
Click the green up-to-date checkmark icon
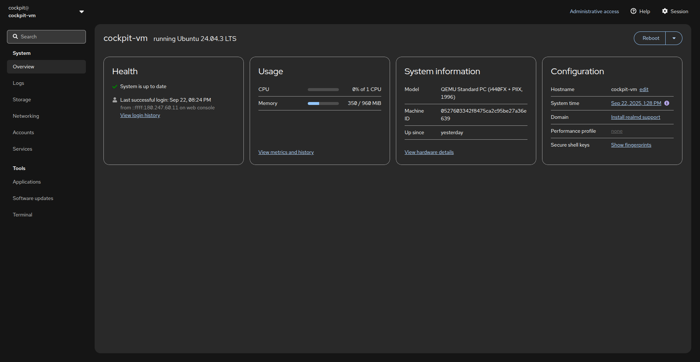pos(115,87)
